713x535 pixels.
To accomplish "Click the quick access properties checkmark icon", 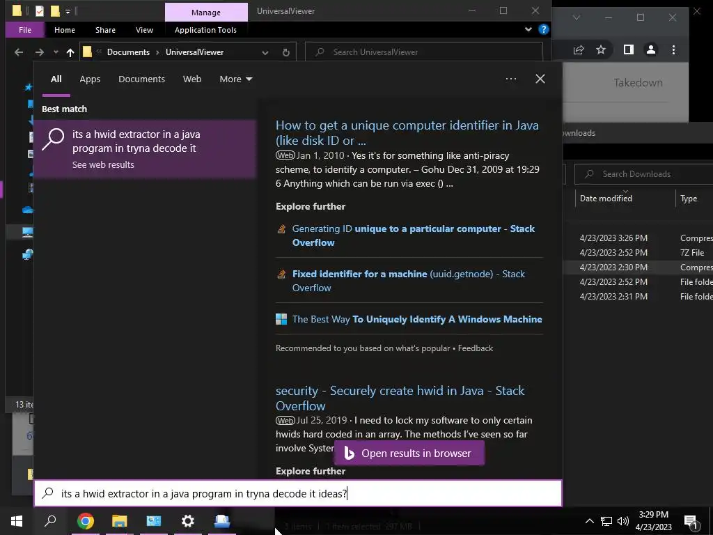I will [x=40, y=11].
